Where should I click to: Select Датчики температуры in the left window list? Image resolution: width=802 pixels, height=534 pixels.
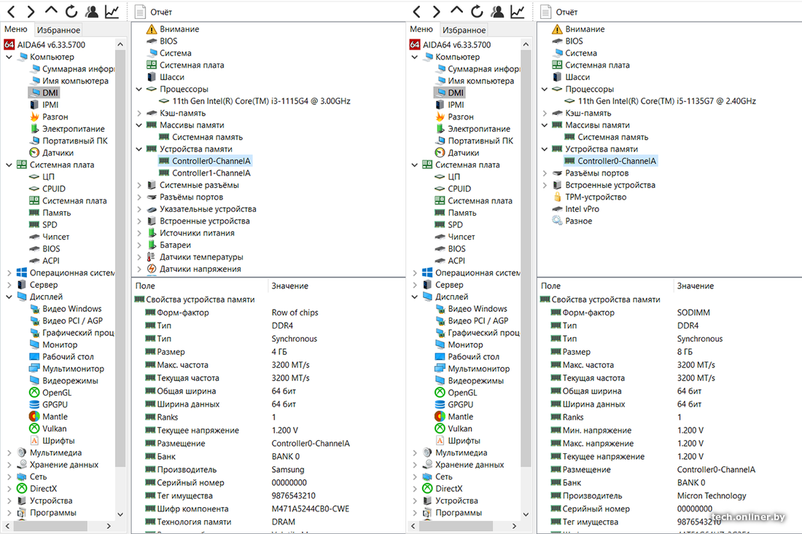195,257
